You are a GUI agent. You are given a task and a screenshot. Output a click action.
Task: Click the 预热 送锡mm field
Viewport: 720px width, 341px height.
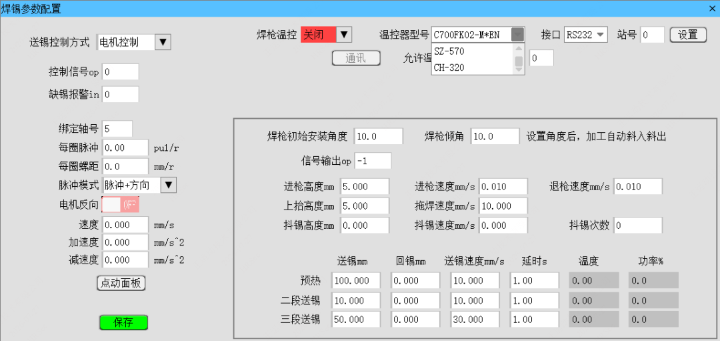(x=356, y=280)
